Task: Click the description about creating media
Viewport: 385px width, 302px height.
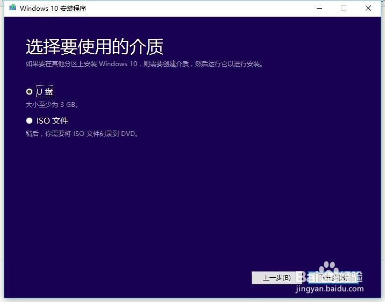Action: [x=144, y=64]
